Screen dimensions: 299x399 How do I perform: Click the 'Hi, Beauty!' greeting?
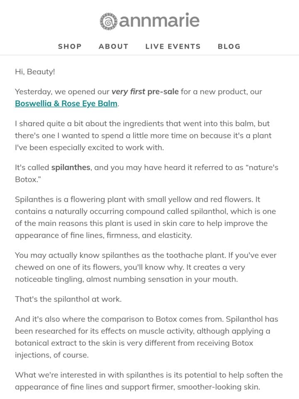point(35,72)
